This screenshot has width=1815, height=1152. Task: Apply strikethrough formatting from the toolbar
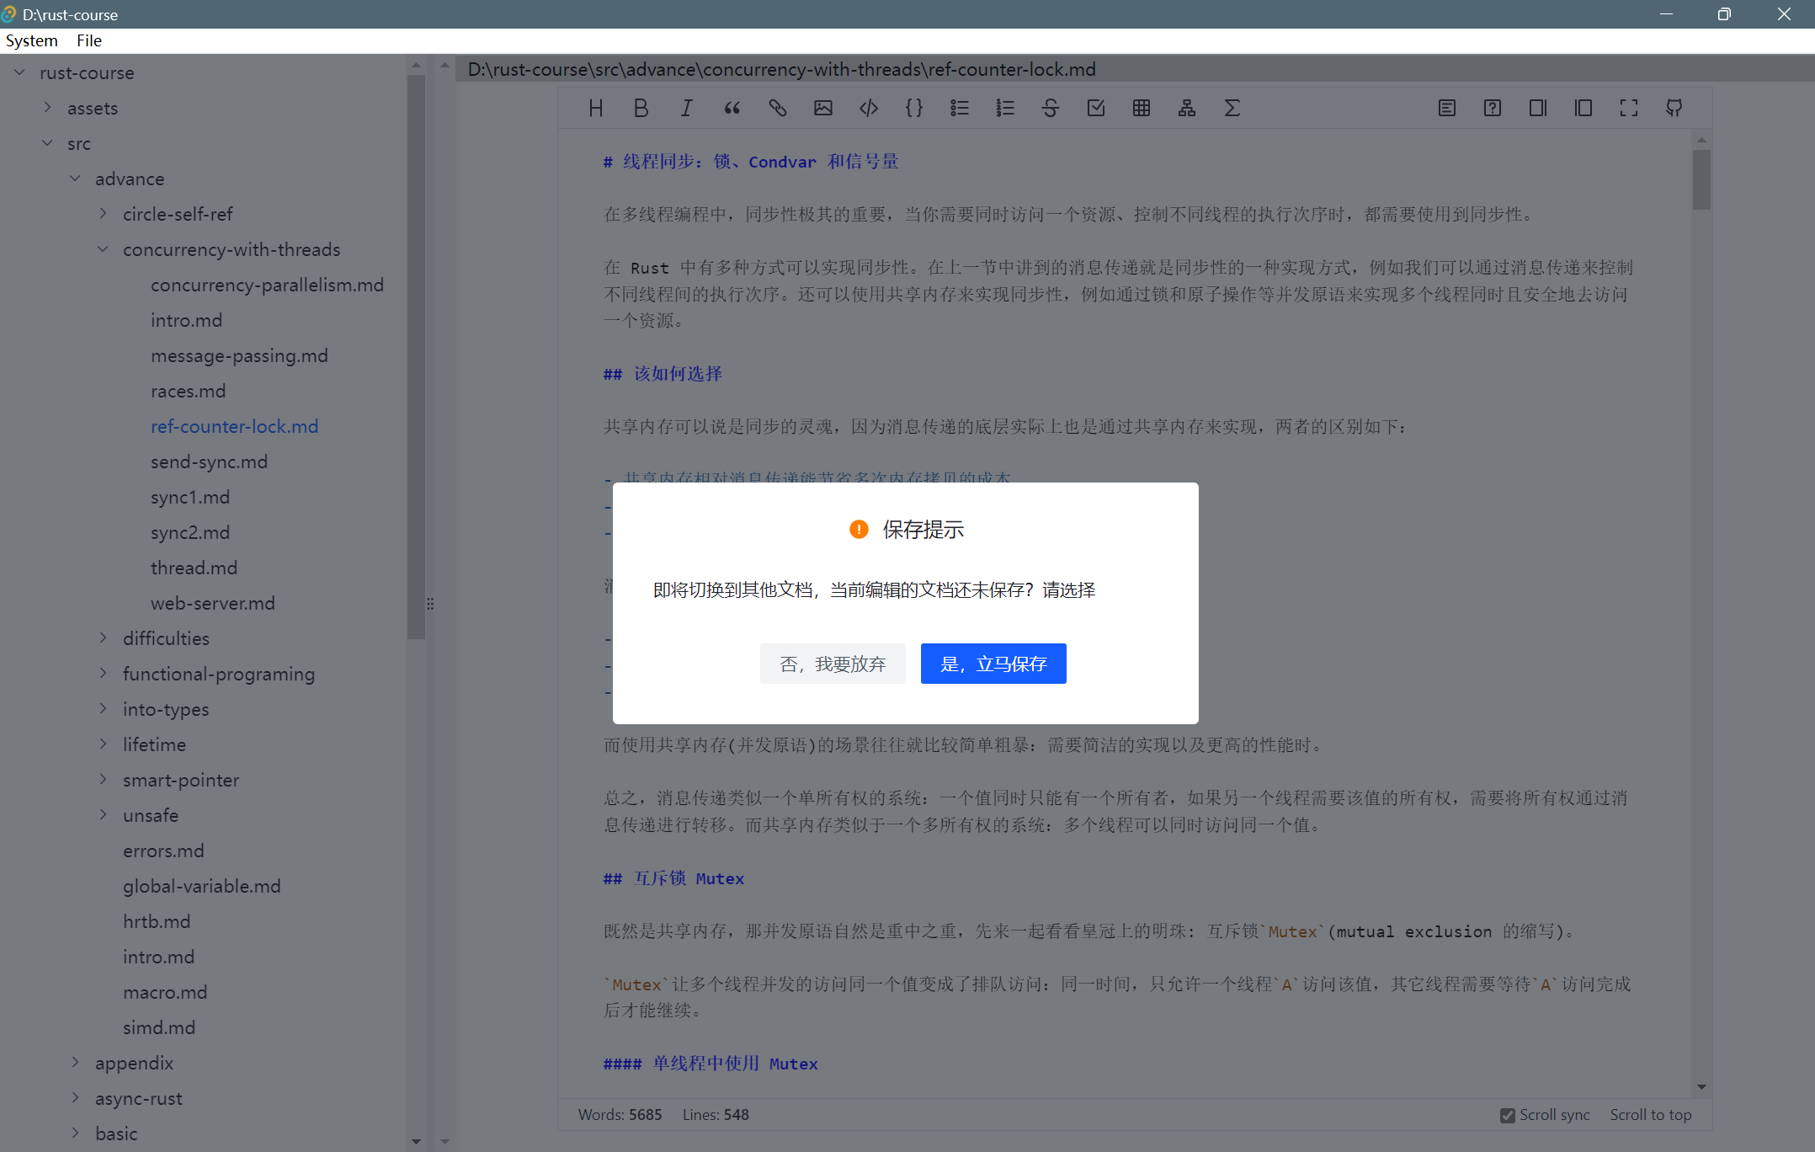pyautogui.click(x=1050, y=108)
